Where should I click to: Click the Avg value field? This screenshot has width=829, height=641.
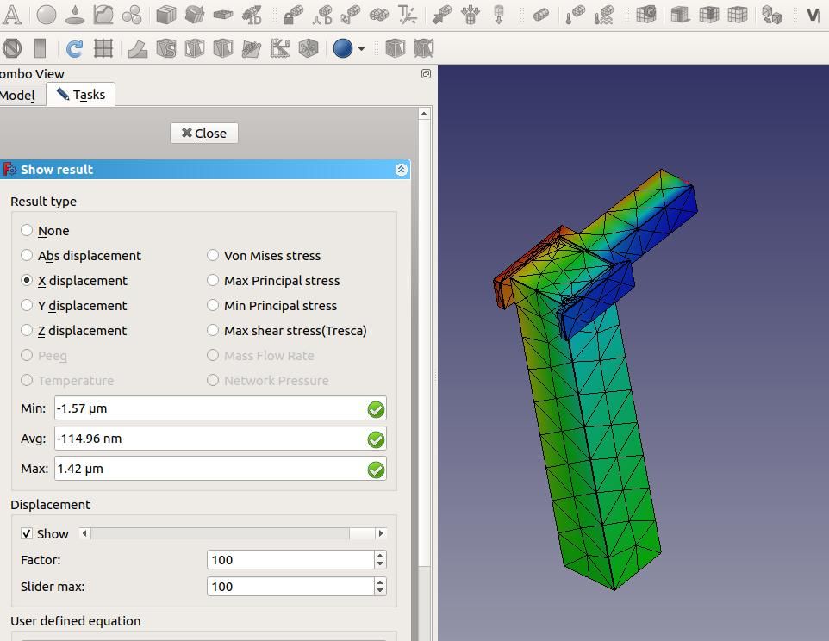[221, 438]
